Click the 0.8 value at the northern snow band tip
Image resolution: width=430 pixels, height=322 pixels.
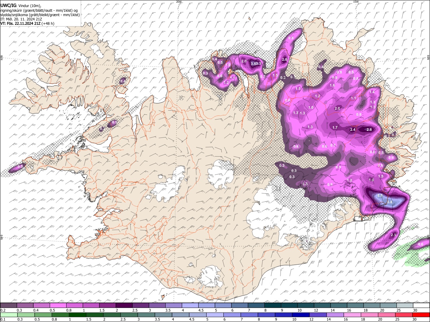291,38
